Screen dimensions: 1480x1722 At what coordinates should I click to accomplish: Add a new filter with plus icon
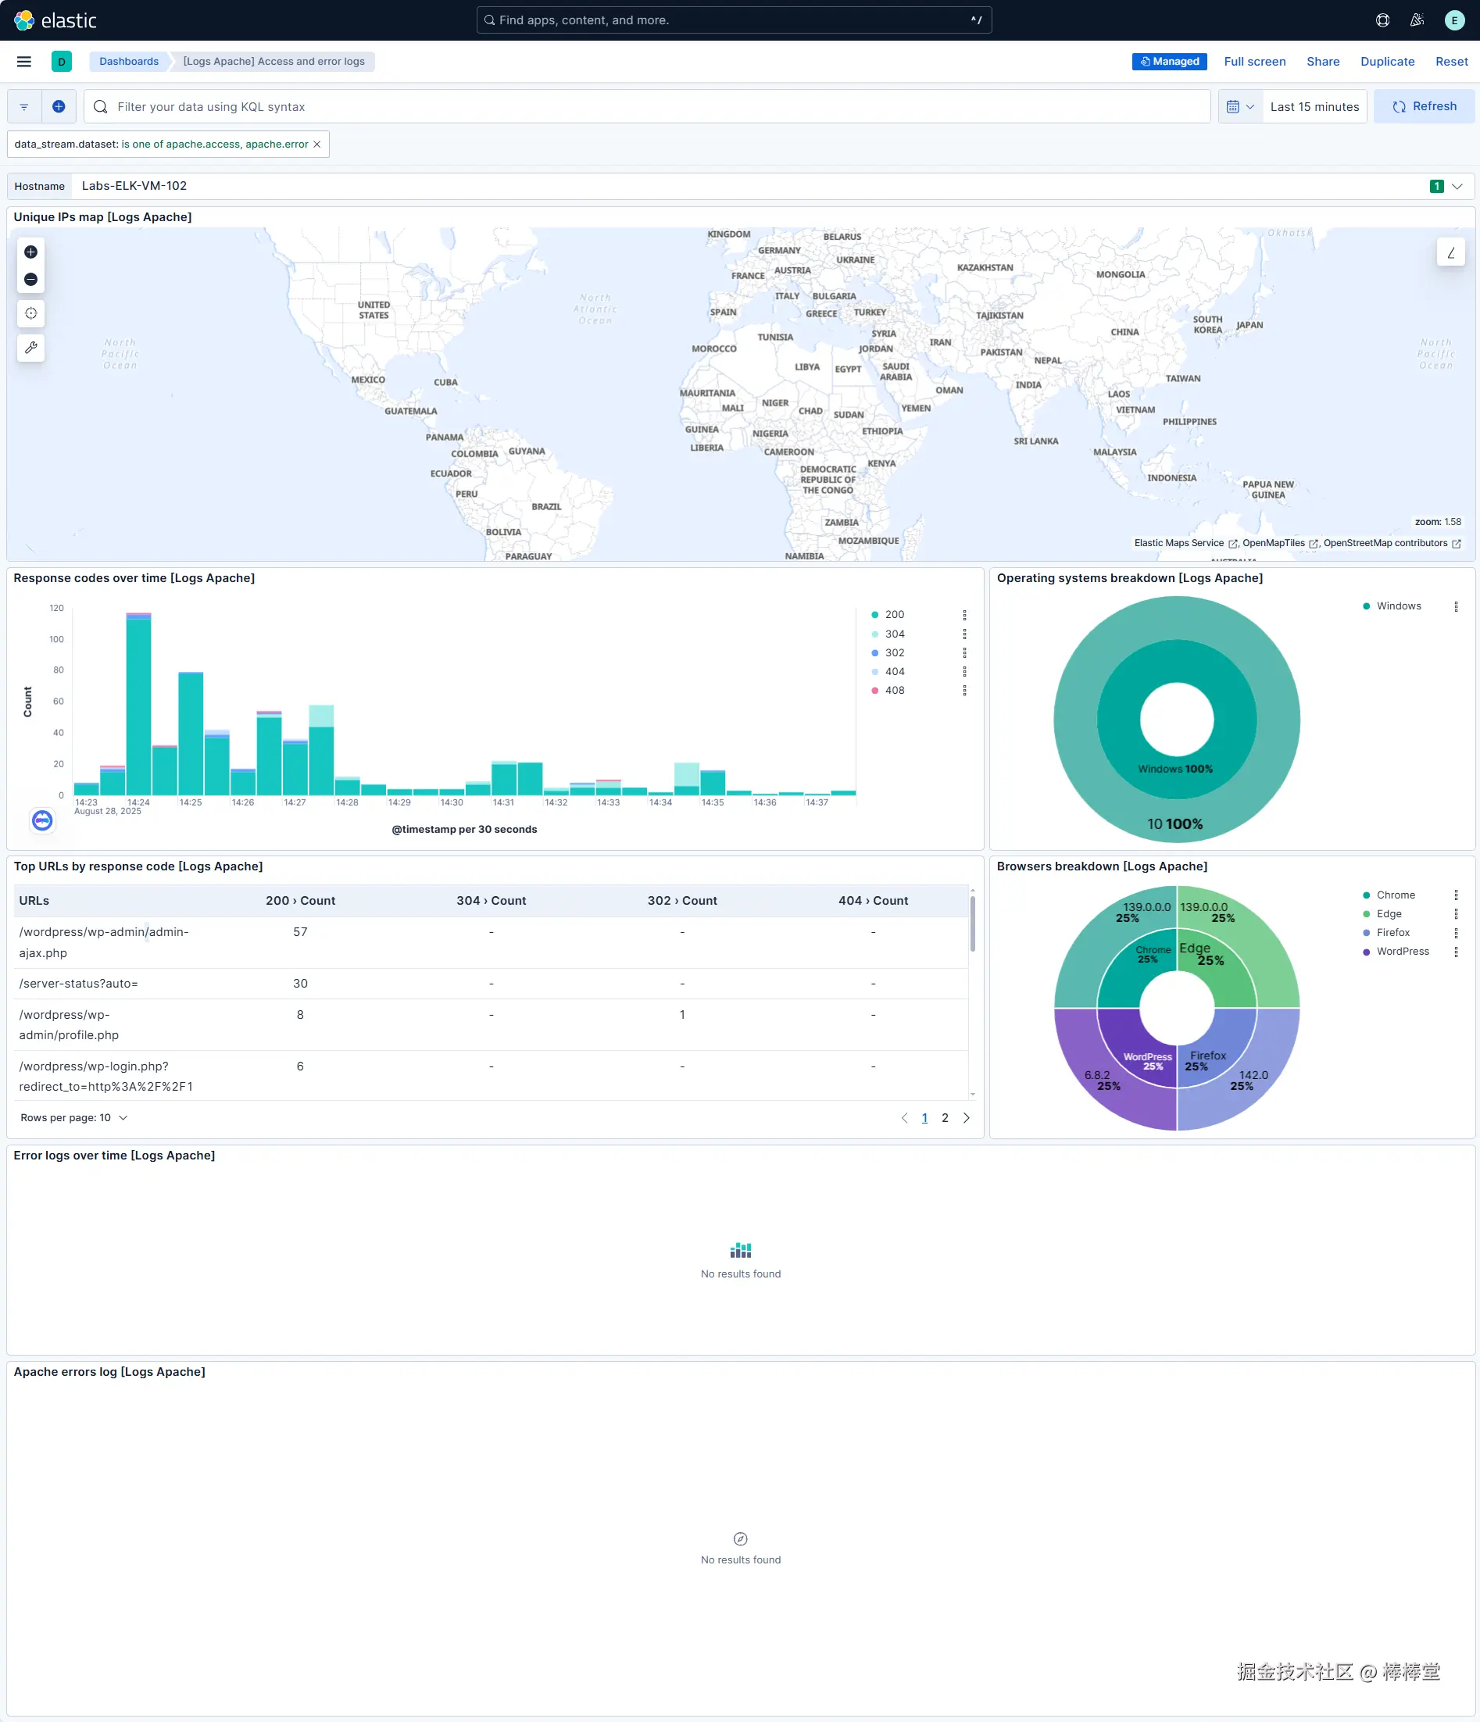point(59,106)
